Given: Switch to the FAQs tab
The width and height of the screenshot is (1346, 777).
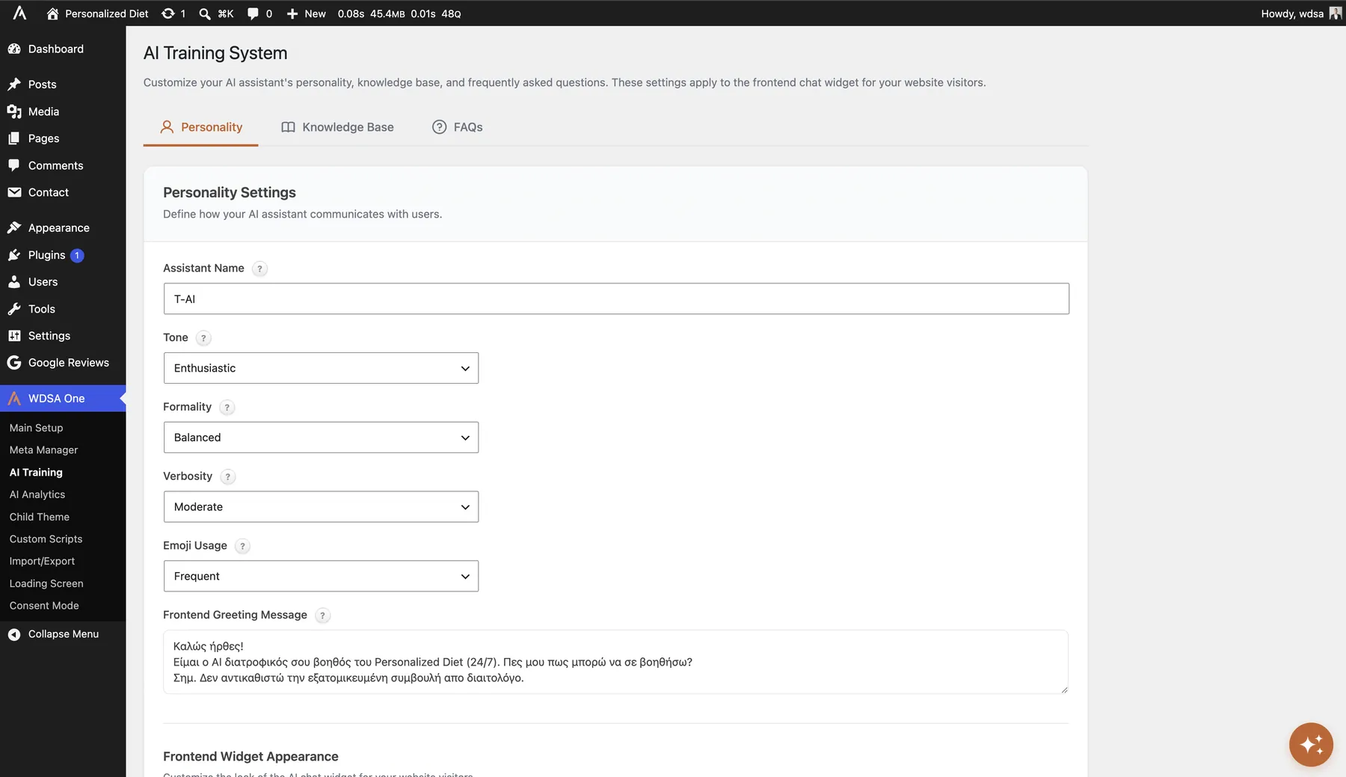Looking at the screenshot, I should tap(458, 127).
